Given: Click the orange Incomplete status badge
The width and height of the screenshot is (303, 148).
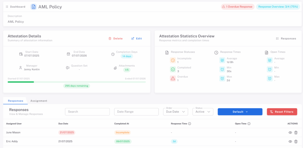Looking at the screenshot, I should point(123,132).
